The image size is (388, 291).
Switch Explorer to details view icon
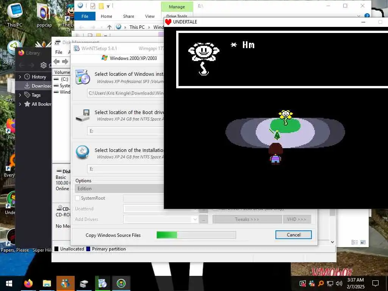(x=355, y=242)
